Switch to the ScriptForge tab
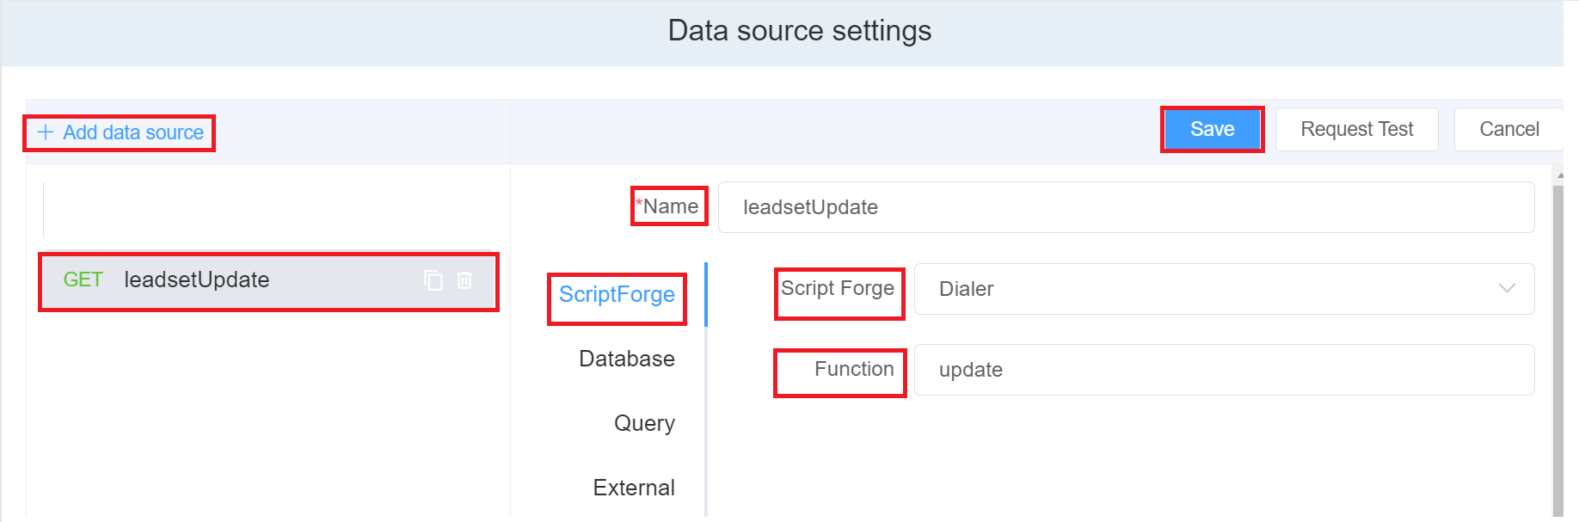Image resolution: width=1579 pixels, height=522 pixels. pos(617,294)
